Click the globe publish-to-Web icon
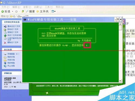This screenshot has height=101, width=135. click(x=5, y=36)
